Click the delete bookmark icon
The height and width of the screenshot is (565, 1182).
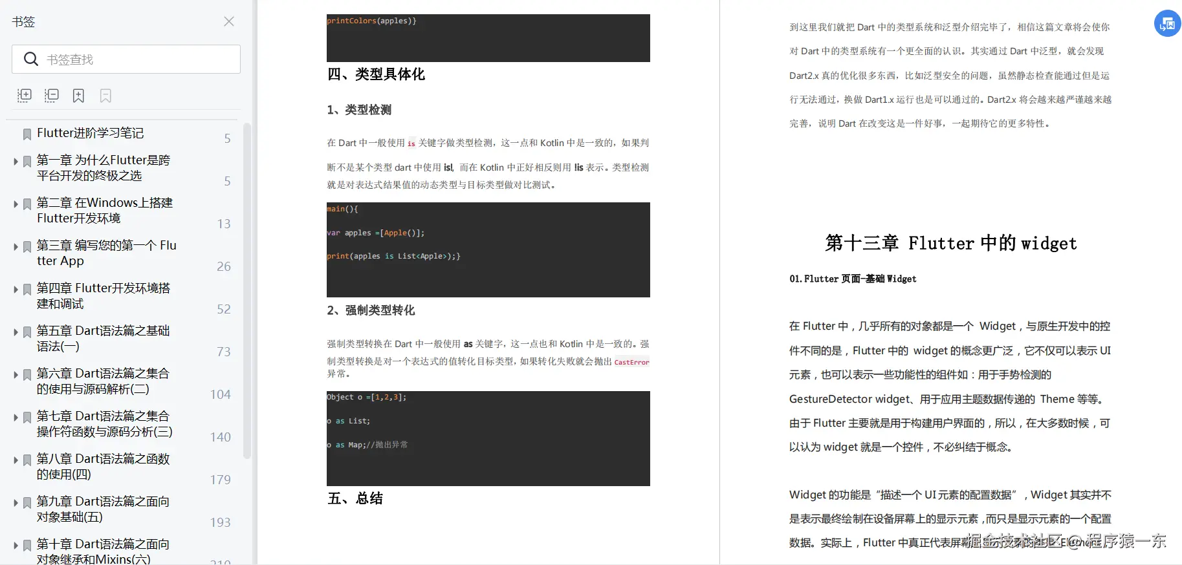105,96
